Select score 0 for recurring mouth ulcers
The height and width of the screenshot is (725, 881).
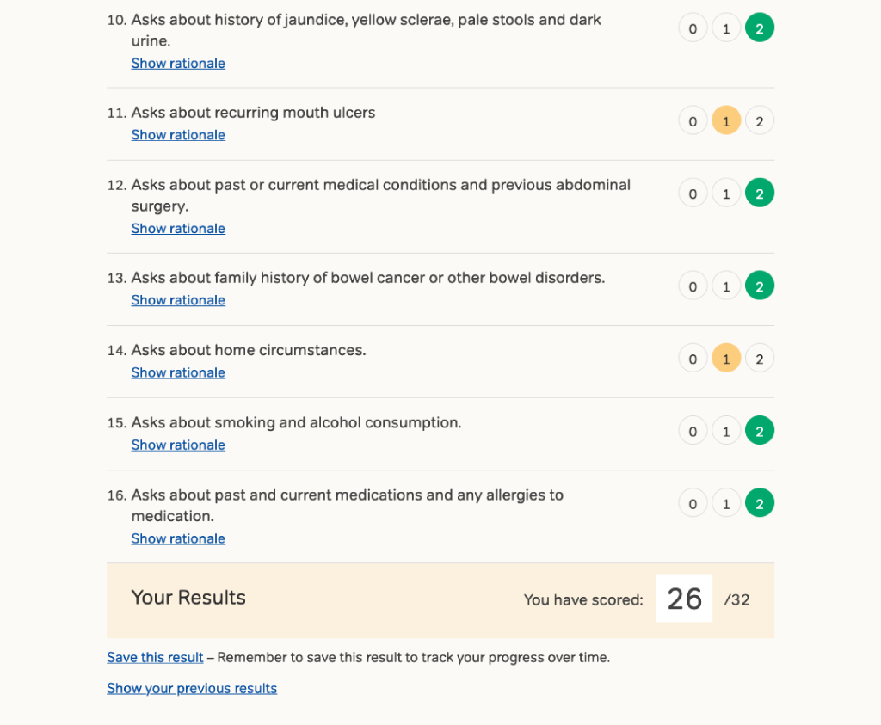click(x=693, y=122)
